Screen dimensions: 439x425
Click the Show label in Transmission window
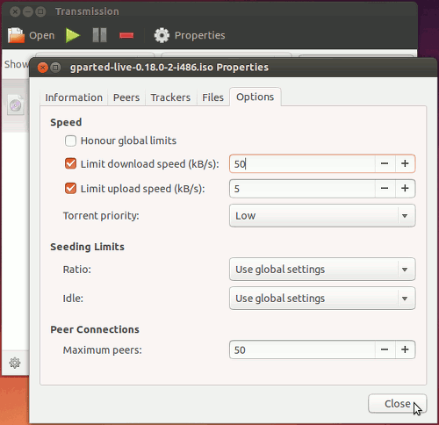click(16, 64)
